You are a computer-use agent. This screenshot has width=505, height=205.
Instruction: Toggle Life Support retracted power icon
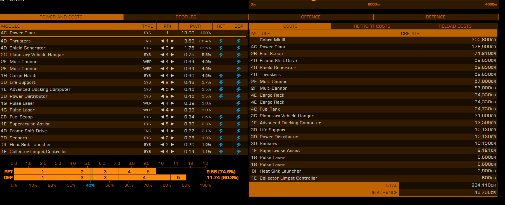point(221,82)
